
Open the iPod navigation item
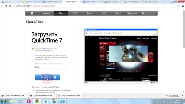[75, 13]
